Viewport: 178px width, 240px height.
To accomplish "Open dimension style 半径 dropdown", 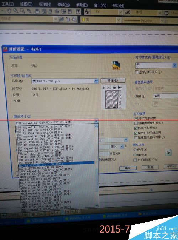I will [160, 13].
